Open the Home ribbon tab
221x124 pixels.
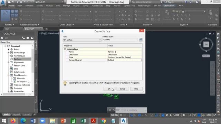(11, 6)
